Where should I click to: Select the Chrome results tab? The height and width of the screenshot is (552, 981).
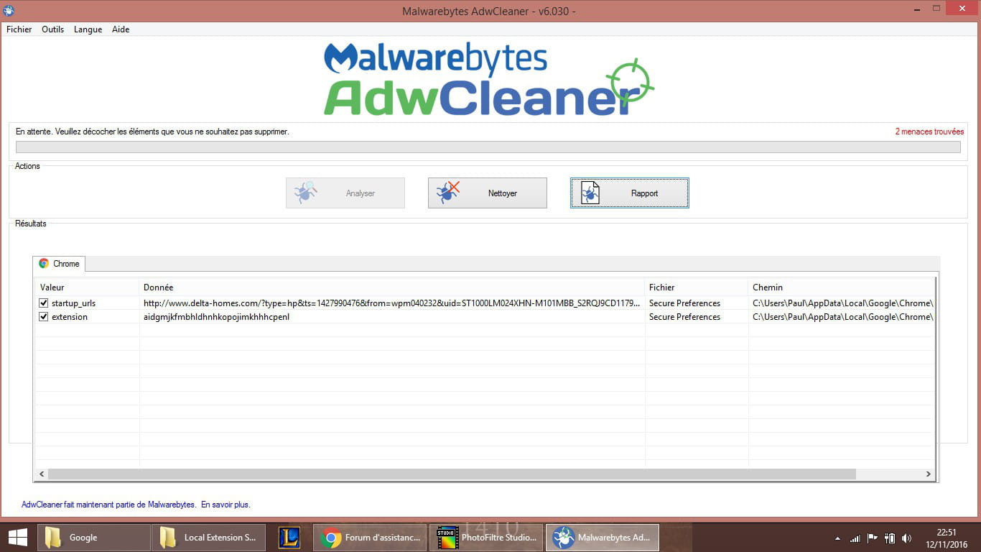tap(60, 264)
